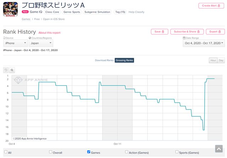
Task: Check the Action (Games) checkbox
Action: pyautogui.click(x=127, y=152)
